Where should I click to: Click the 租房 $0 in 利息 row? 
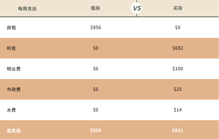click(x=96, y=48)
